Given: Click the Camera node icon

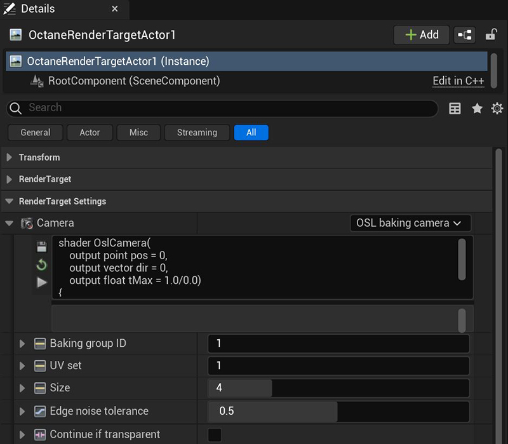Looking at the screenshot, I should click(27, 224).
